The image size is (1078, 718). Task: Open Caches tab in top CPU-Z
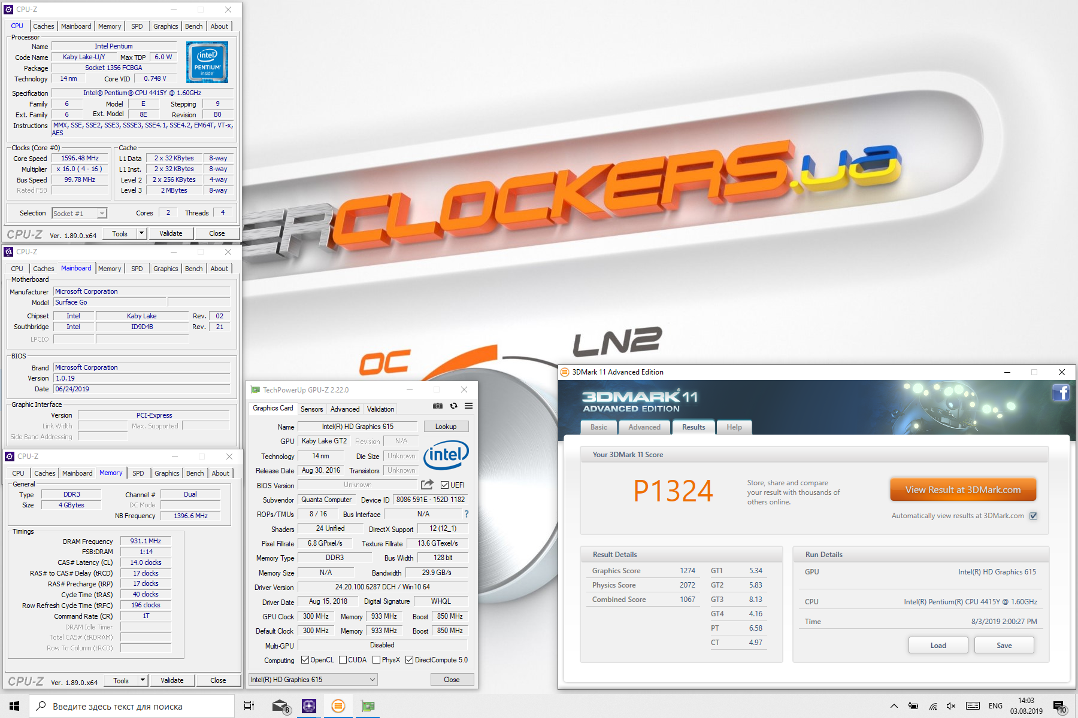click(x=44, y=26)
